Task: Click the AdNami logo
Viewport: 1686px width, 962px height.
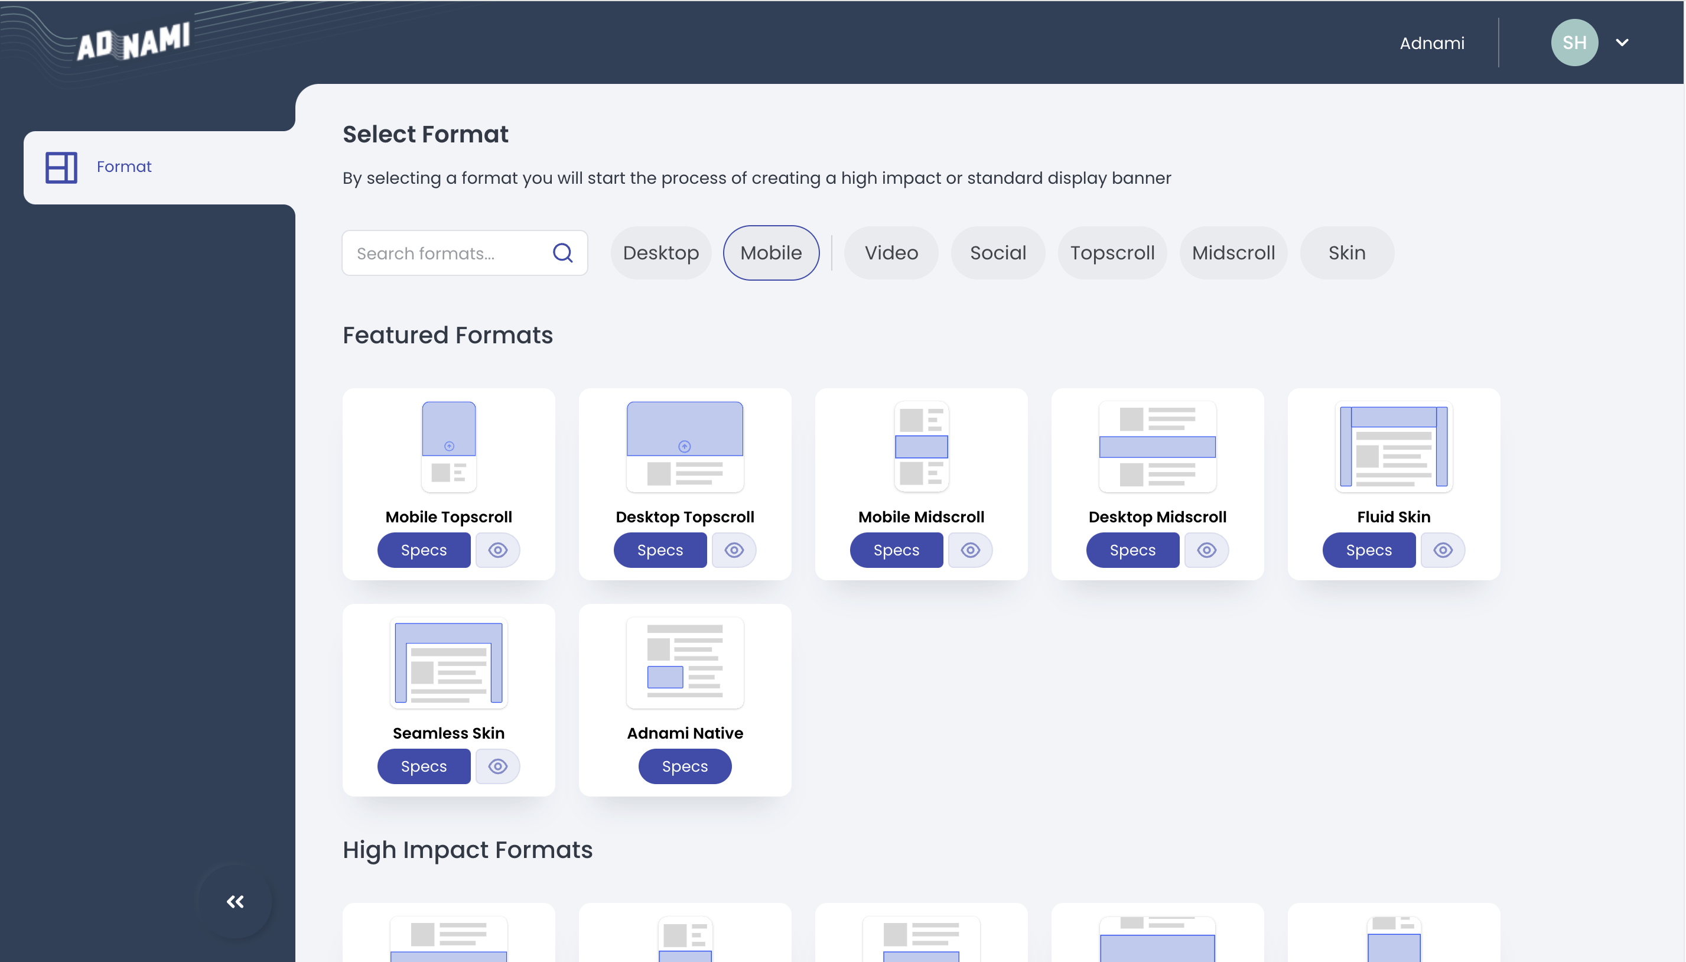Action: 133,43
